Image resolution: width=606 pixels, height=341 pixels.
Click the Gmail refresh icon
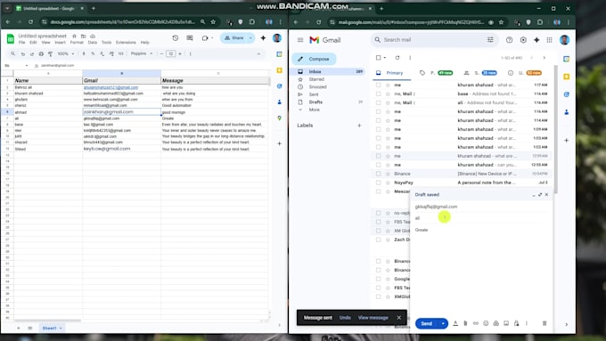pos(397,58)
